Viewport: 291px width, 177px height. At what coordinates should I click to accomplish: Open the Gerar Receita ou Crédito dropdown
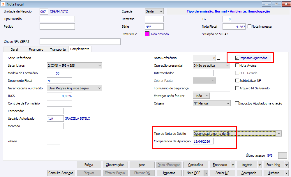click(74, 88)
